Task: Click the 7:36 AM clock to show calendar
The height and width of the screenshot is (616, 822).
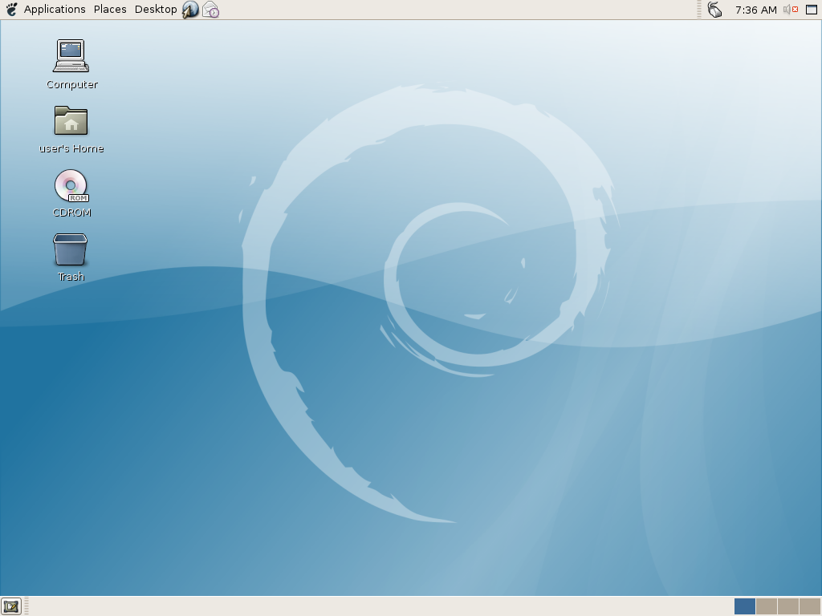Action: point(755,10)
